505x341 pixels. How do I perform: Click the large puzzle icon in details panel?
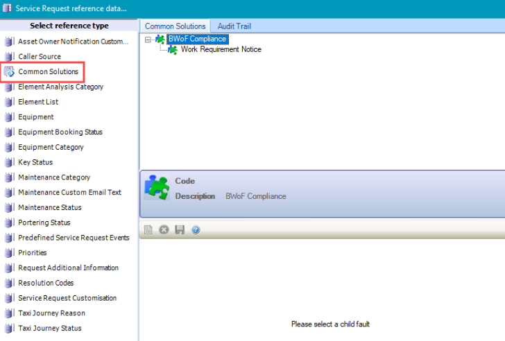pyautogui.click(x=157, y=187)
